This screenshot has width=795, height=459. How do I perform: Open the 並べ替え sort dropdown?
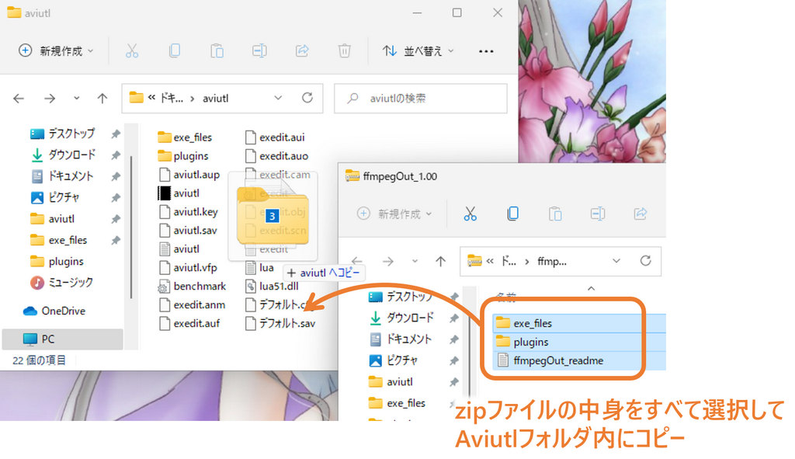(418, 50)
